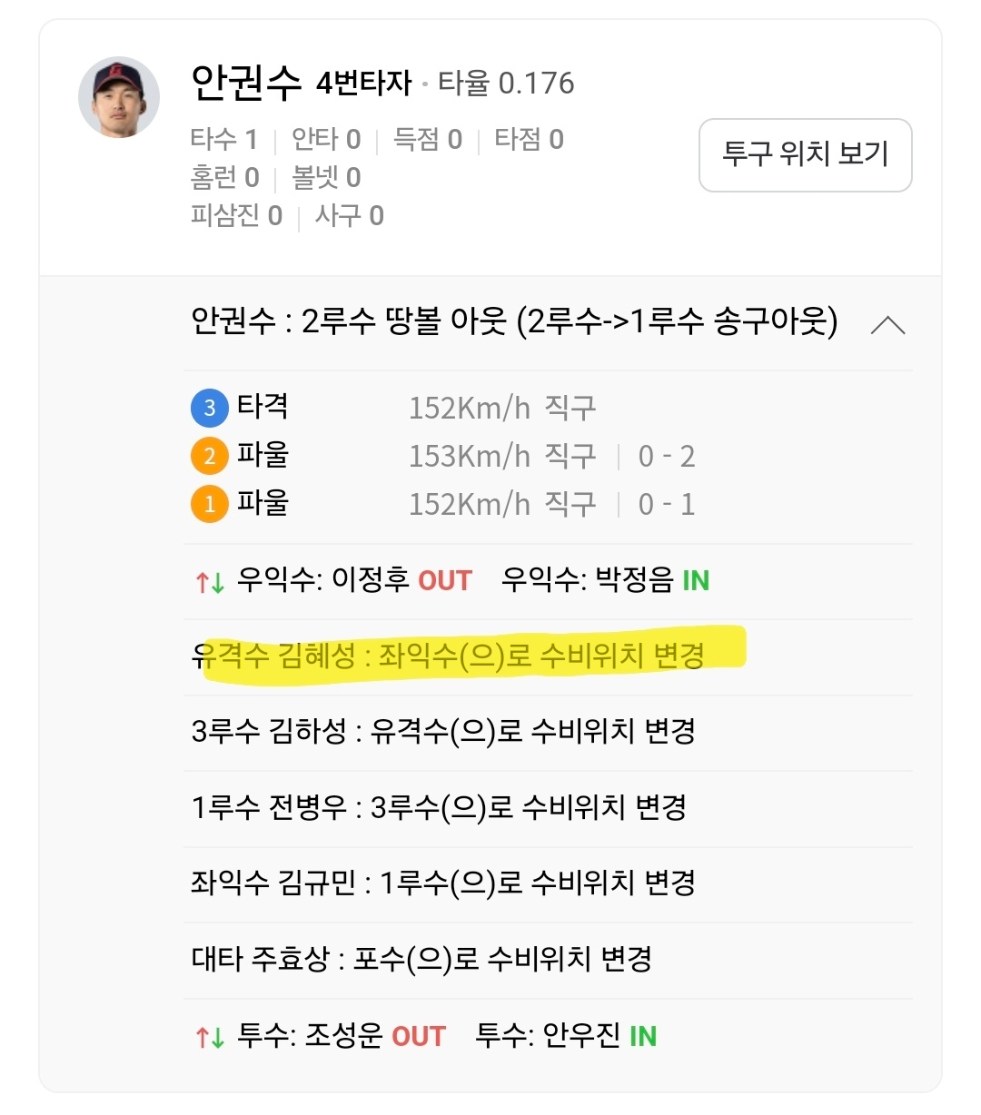Viewport: 981px width, 1115px height.
Task: Collapse the 안권수 at-bat result chevron
Action: (x=887, y=325)
